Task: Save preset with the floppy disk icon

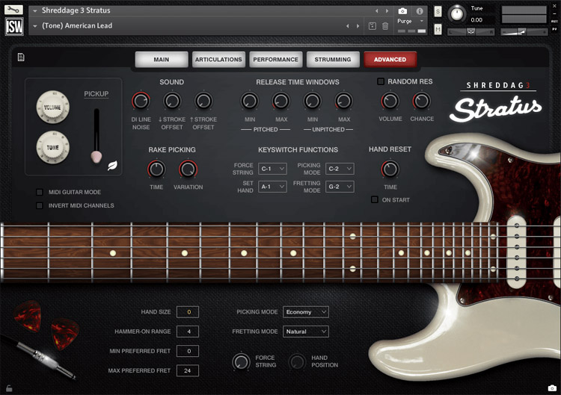Action: 372,25
